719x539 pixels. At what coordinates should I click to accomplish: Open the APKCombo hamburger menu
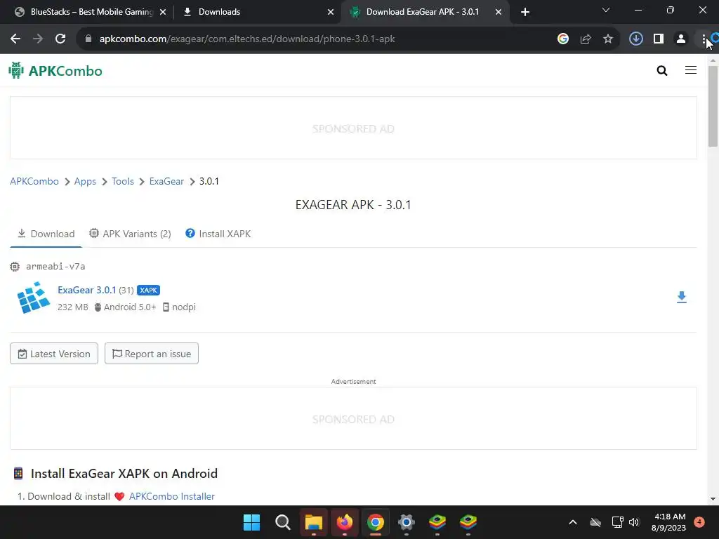pyautogui.click(x=691, y=70)
